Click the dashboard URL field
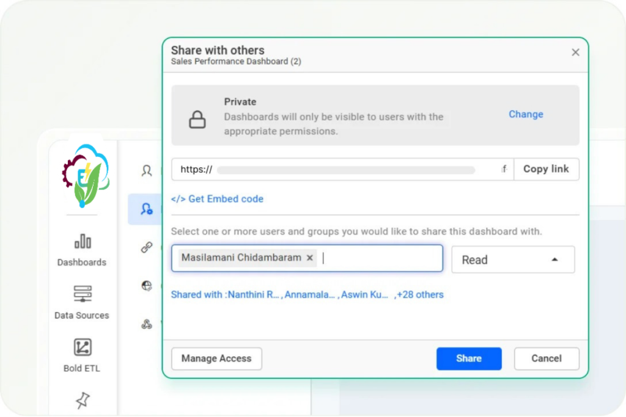This screenshot has height=417, width=626. coord(342,170)
